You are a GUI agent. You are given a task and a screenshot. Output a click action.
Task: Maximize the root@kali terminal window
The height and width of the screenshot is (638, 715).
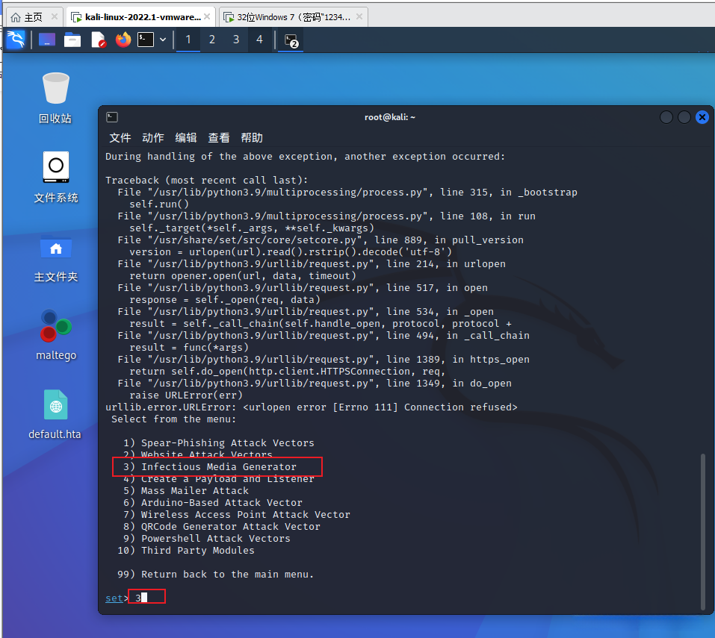(684, 117)
